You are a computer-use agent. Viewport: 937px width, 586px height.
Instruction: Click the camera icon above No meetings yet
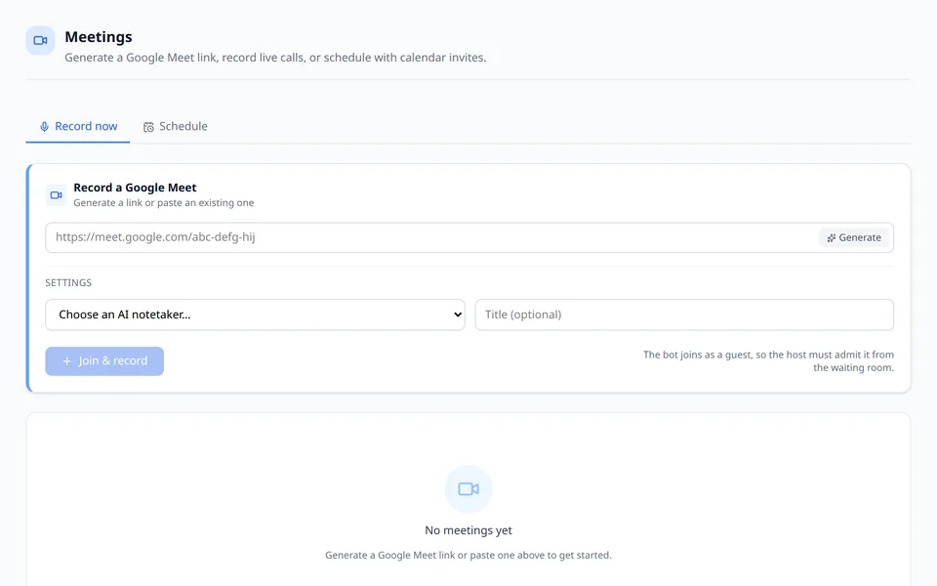468,489
